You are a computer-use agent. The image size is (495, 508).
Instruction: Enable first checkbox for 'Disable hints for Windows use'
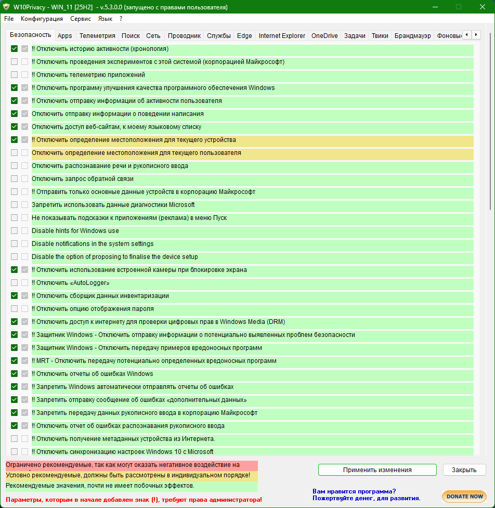(x=15, y=231)
